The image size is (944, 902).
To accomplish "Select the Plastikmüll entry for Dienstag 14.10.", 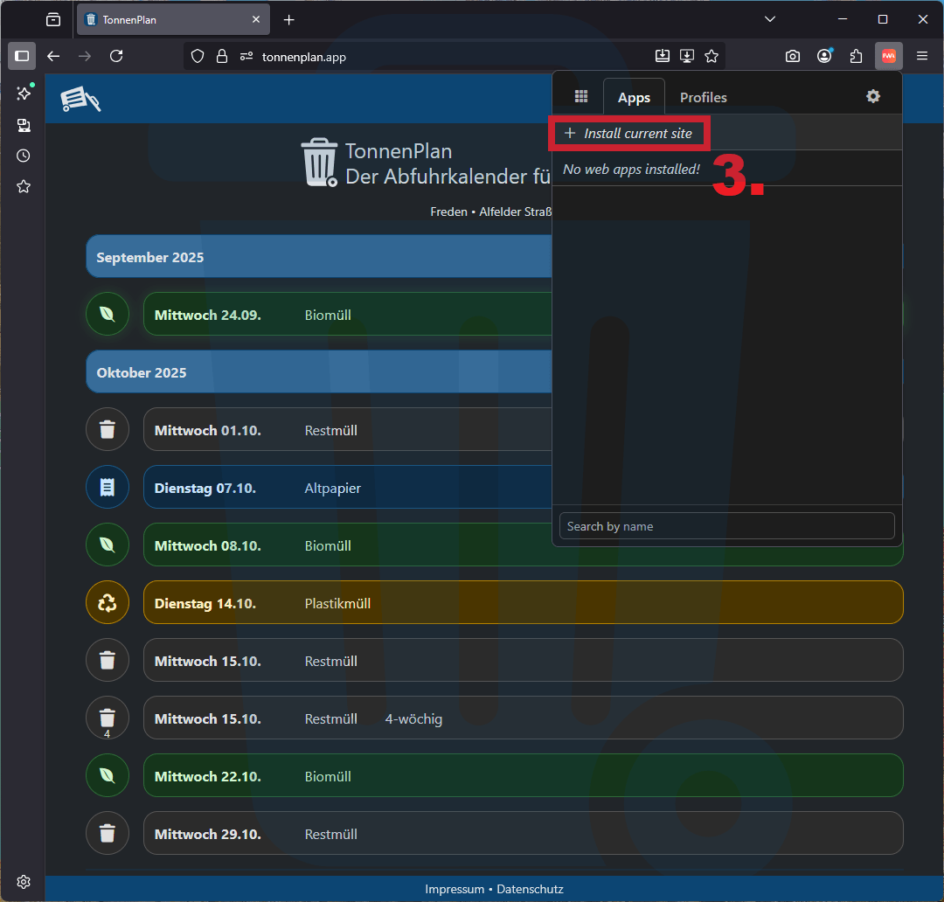I will tap(523, 603).
